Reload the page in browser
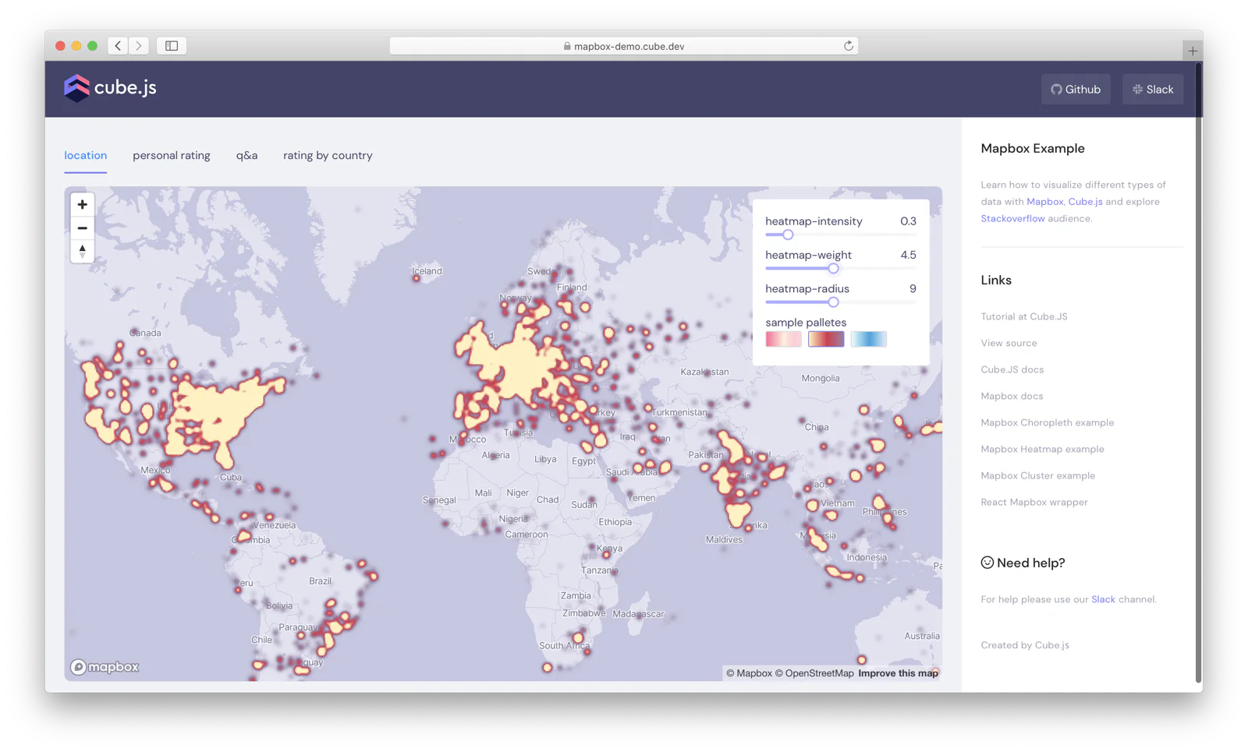The width and height of the screenshot is (1248, 752). pos(848,46)
